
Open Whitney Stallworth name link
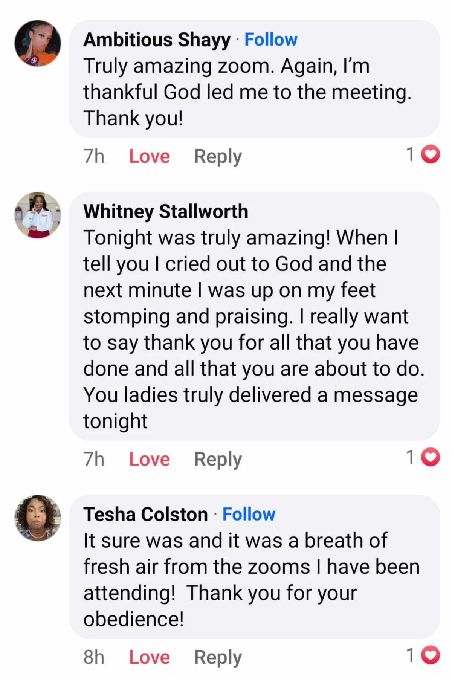tap(166, 211)
